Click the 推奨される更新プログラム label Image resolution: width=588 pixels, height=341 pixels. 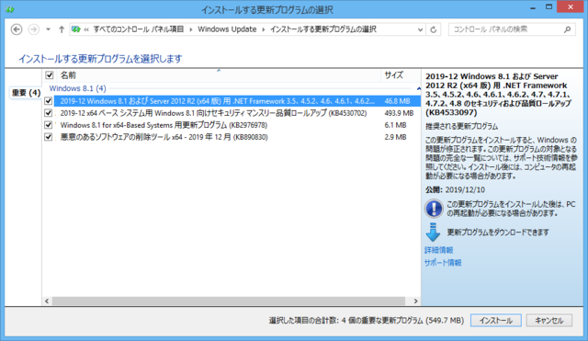[x=461, y=127]
